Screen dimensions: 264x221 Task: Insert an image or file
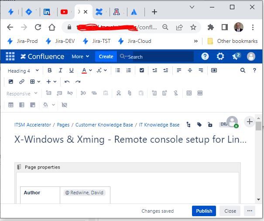click(x=11, y=82)
